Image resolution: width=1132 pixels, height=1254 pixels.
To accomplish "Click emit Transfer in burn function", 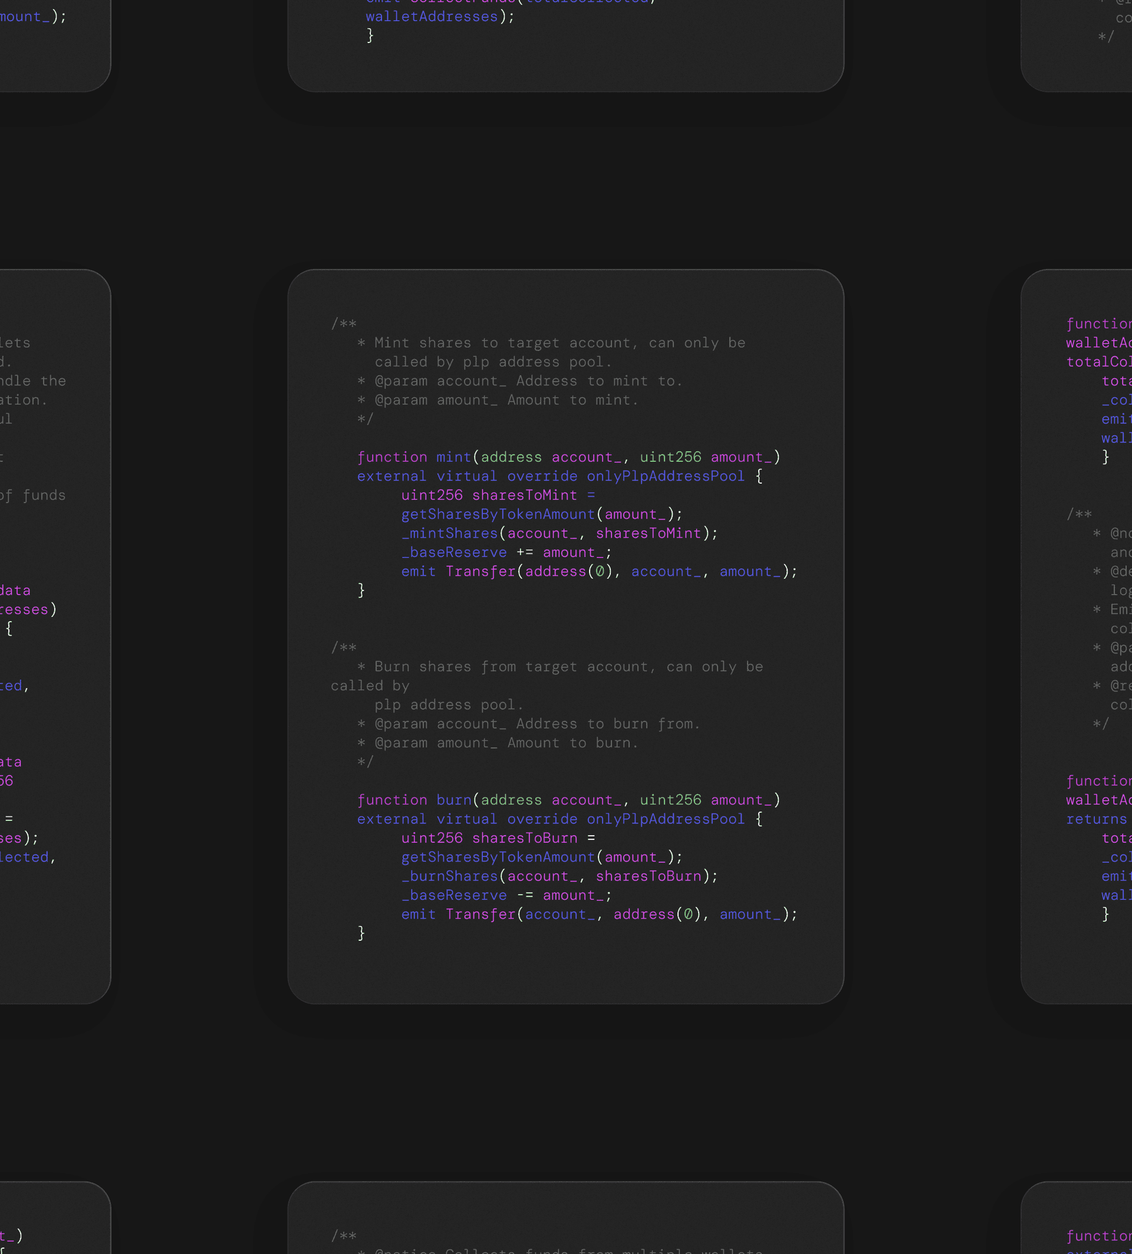I will 458,914.
